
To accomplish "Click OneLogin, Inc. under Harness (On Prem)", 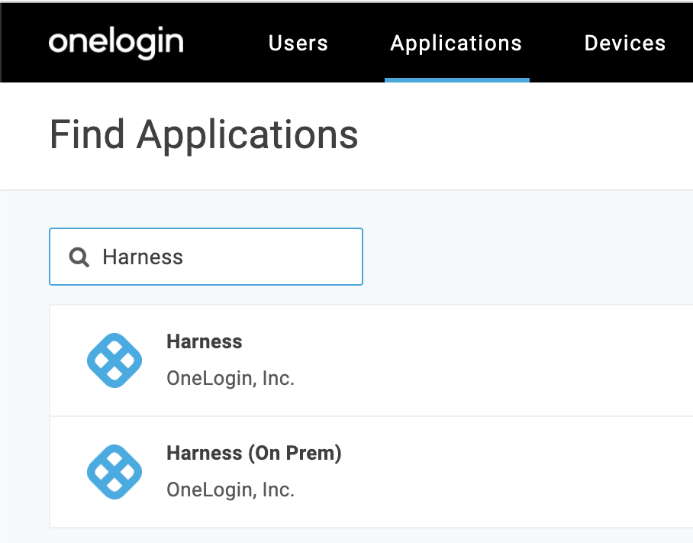I will (230, 490).
